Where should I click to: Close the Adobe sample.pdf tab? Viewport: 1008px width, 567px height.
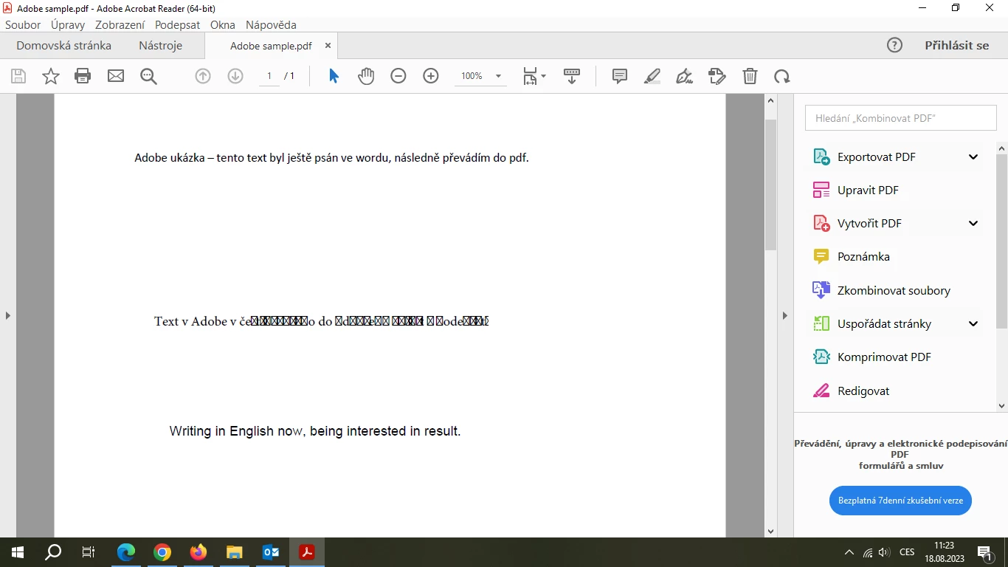pos(328,45)
